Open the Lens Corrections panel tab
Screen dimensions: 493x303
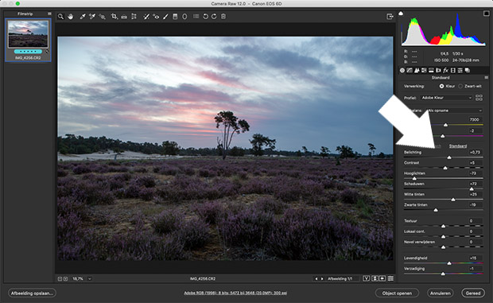[x=438, y=71]
